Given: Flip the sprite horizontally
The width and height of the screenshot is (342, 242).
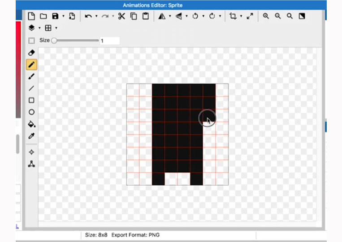Looking at the screenshot, I should pyautogui.click(x=162, y=16).
